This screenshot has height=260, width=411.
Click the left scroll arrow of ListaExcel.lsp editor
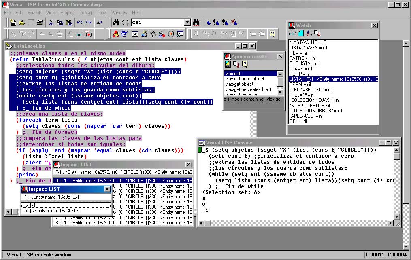pos(9,211)
